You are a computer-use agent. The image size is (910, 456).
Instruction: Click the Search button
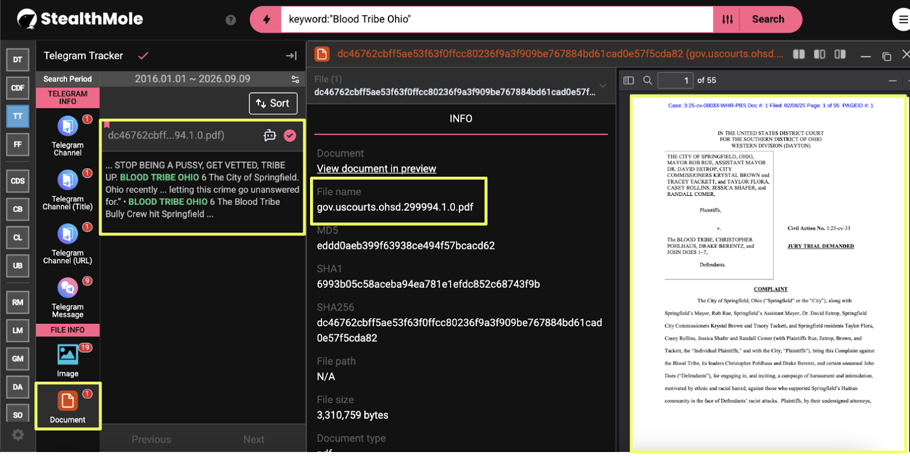tap(768, 19)
